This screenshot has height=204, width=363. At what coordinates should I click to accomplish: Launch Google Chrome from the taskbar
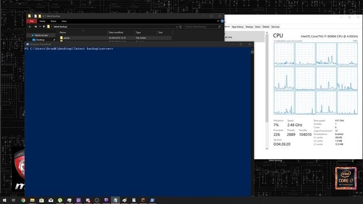tap(23, 200)
